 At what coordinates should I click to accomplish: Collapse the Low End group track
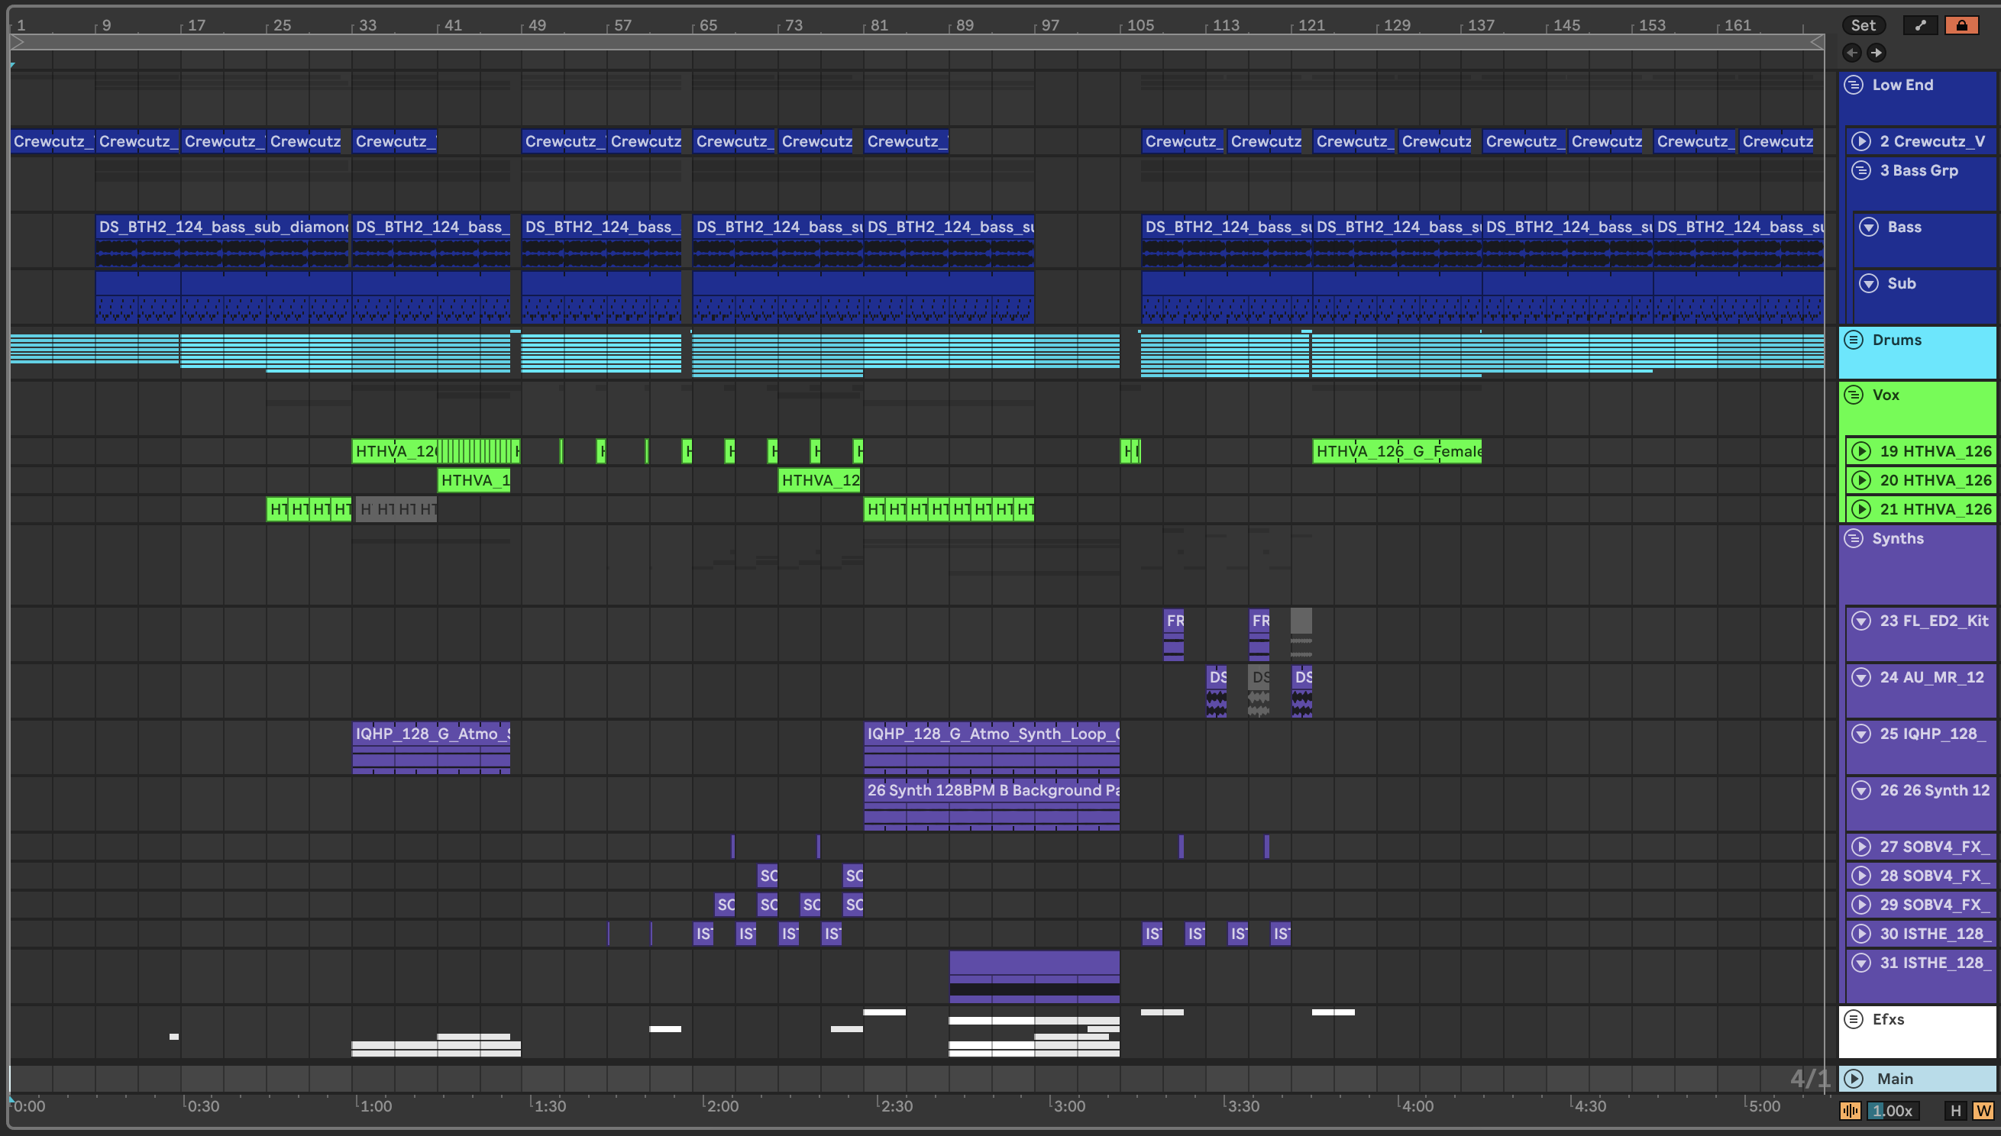click(x=1854, y=84)
